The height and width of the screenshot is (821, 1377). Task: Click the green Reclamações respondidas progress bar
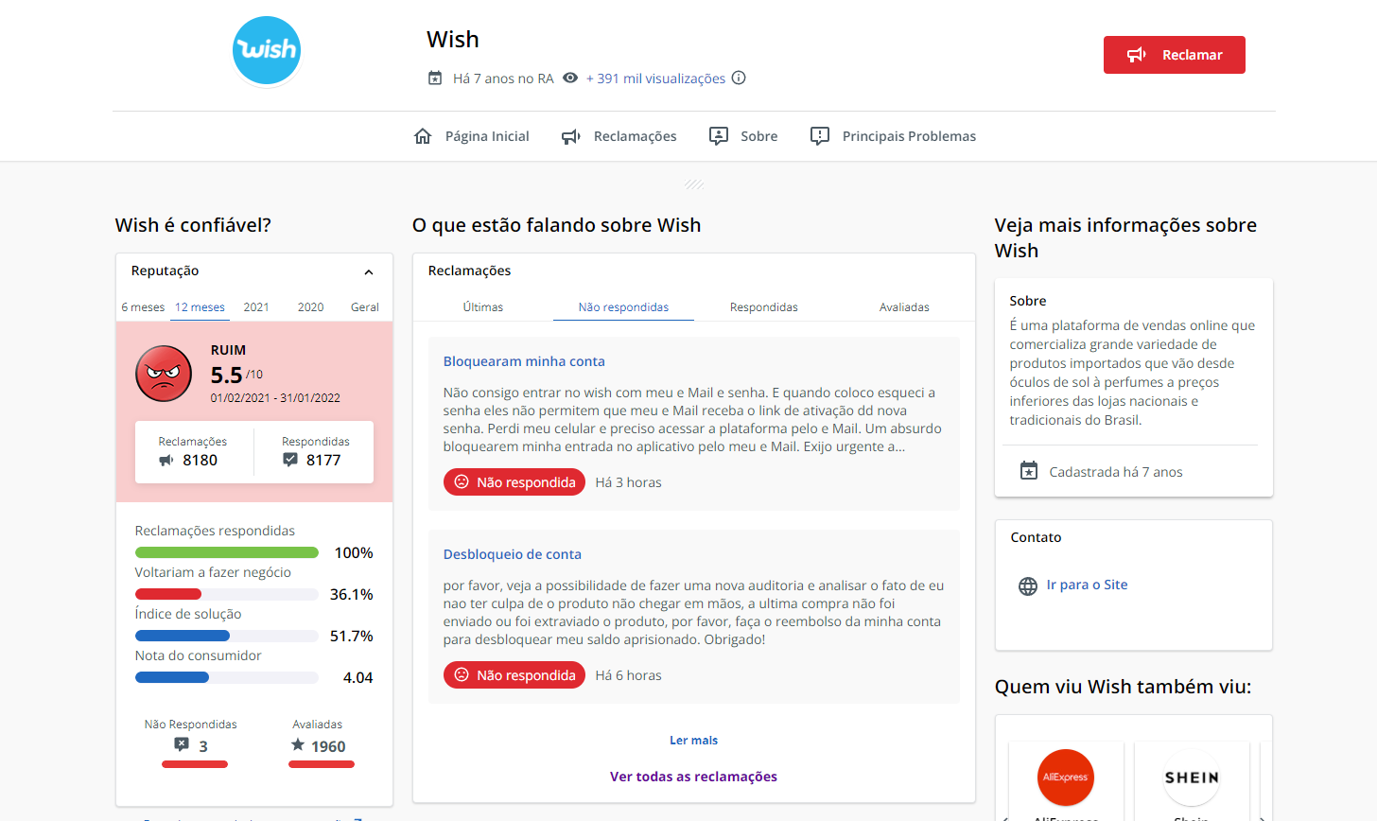click(227, 552)
